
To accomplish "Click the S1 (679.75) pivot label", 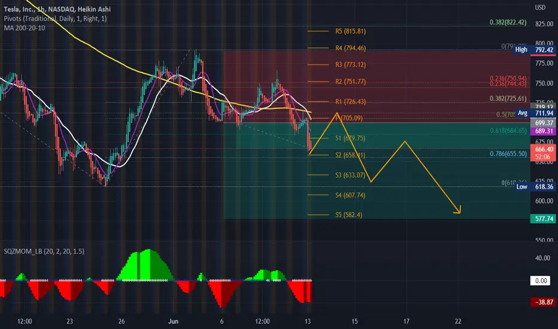I will coord(350,138).
